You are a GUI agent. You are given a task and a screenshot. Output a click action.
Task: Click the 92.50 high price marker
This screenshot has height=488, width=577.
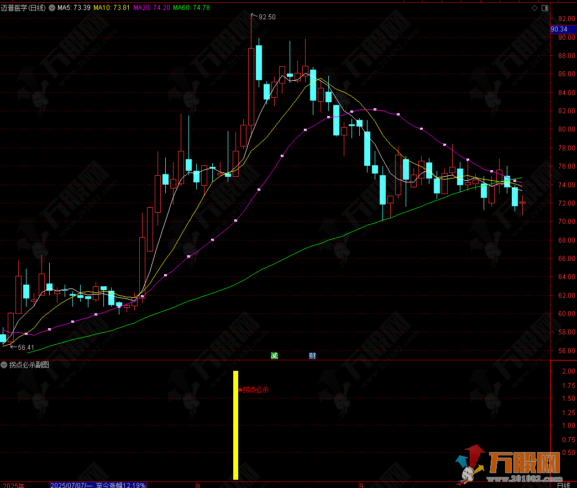pyautogui.click(x=265, y=17)
